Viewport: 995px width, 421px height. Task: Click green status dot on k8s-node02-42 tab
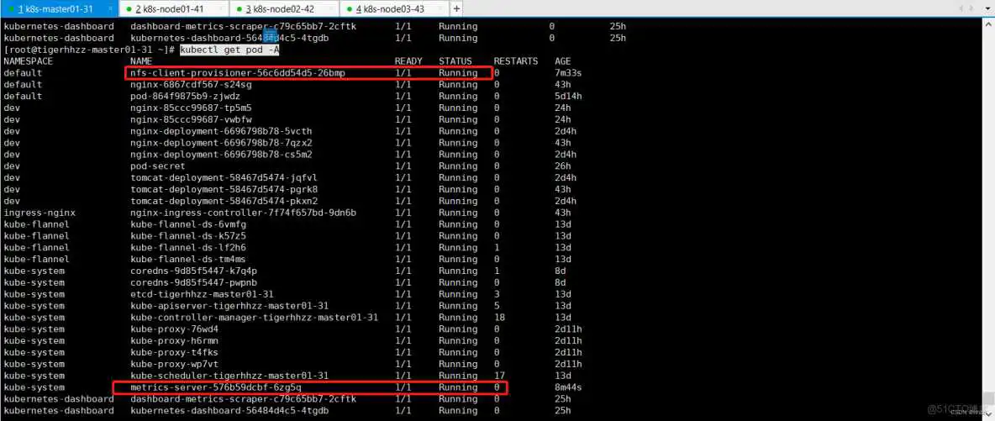click(x=238, y=9)
